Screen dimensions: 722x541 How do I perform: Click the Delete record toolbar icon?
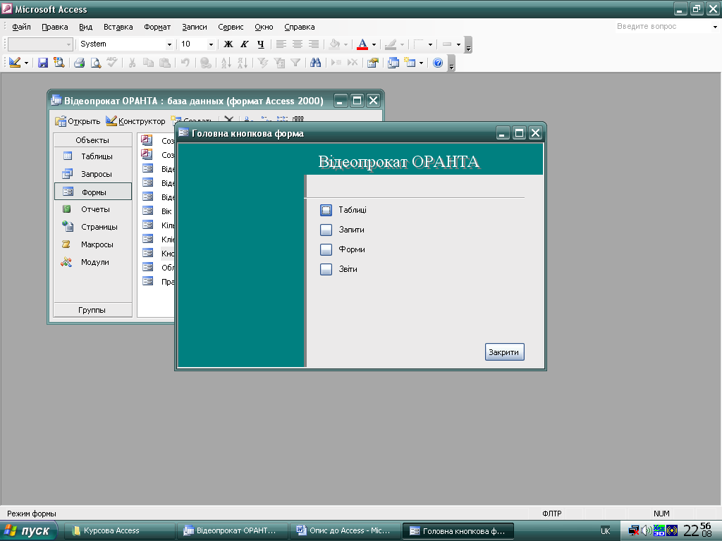point(353,63)
